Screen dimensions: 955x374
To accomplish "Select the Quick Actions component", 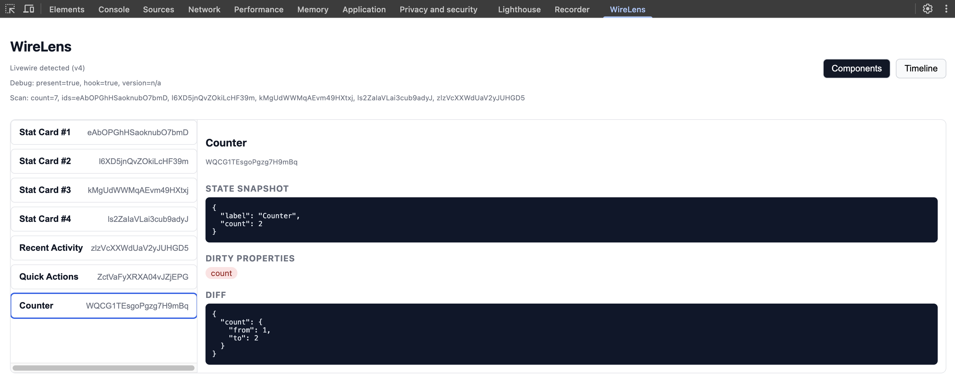I will [x=104, y=277].
